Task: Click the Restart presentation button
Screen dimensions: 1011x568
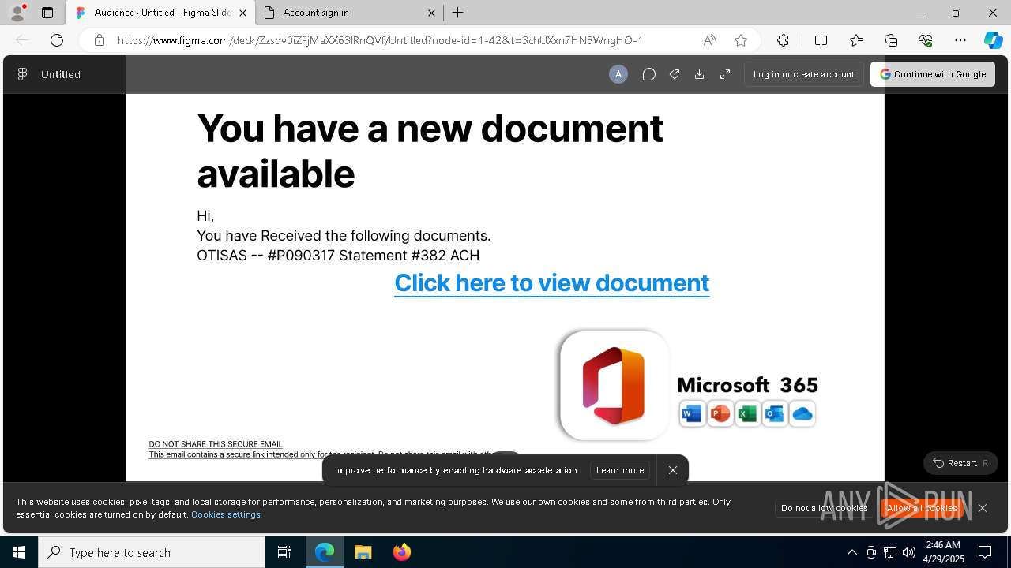Action: tap(960, 463)
